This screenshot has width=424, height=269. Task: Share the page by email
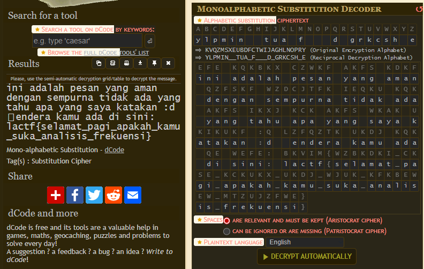133,195
